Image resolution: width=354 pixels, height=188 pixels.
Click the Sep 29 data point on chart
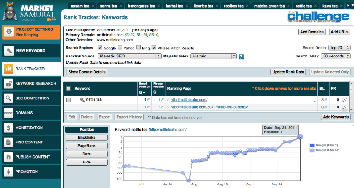(x=301, y=137)
